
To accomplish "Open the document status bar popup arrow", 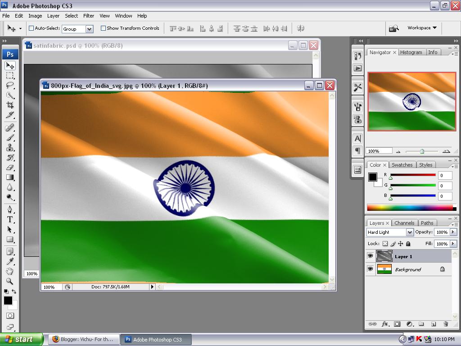I will tap(152, 287).
